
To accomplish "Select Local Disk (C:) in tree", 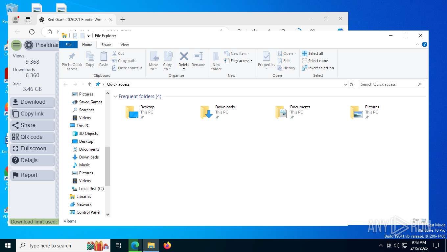I will [88, 189].
